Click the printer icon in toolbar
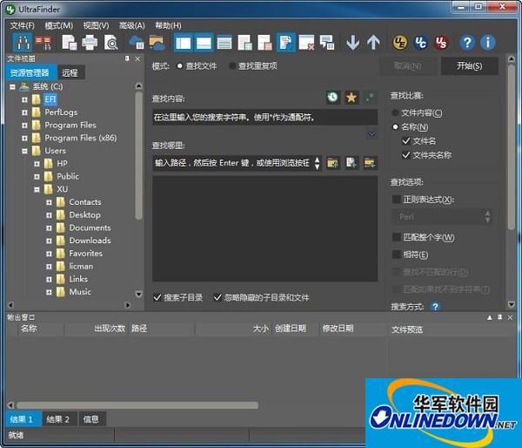Viewport: 522px width, 448px height. 90,43
